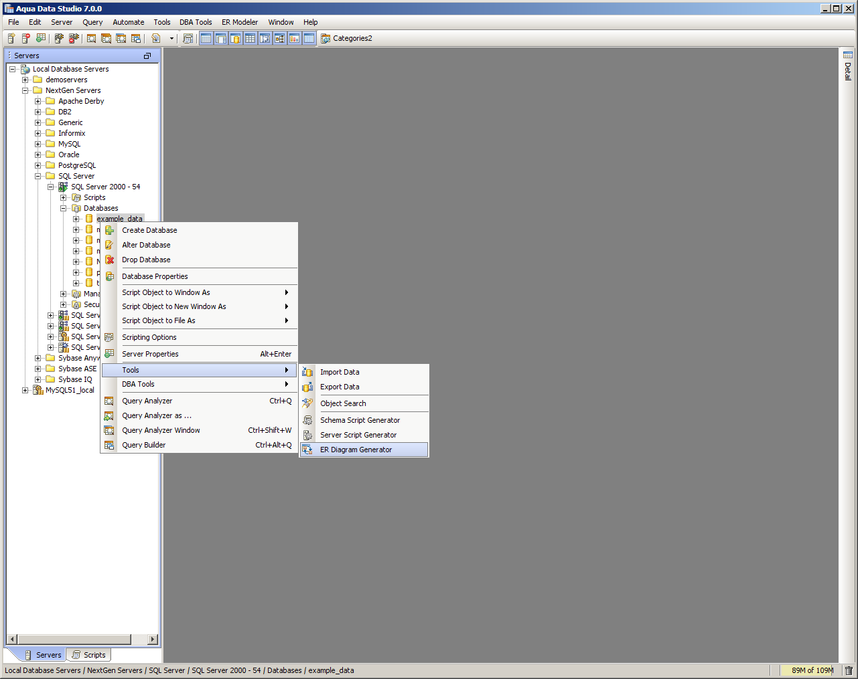Click the Scripting Options icon

click(109, 337)
